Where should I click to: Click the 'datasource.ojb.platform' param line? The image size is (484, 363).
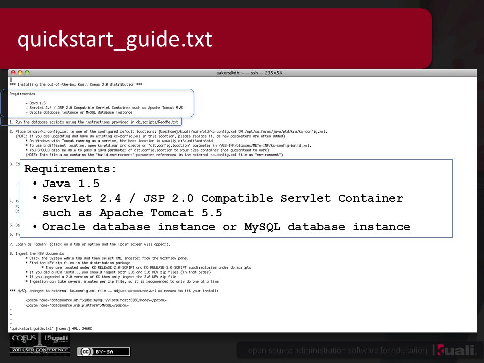pos(77,305)
